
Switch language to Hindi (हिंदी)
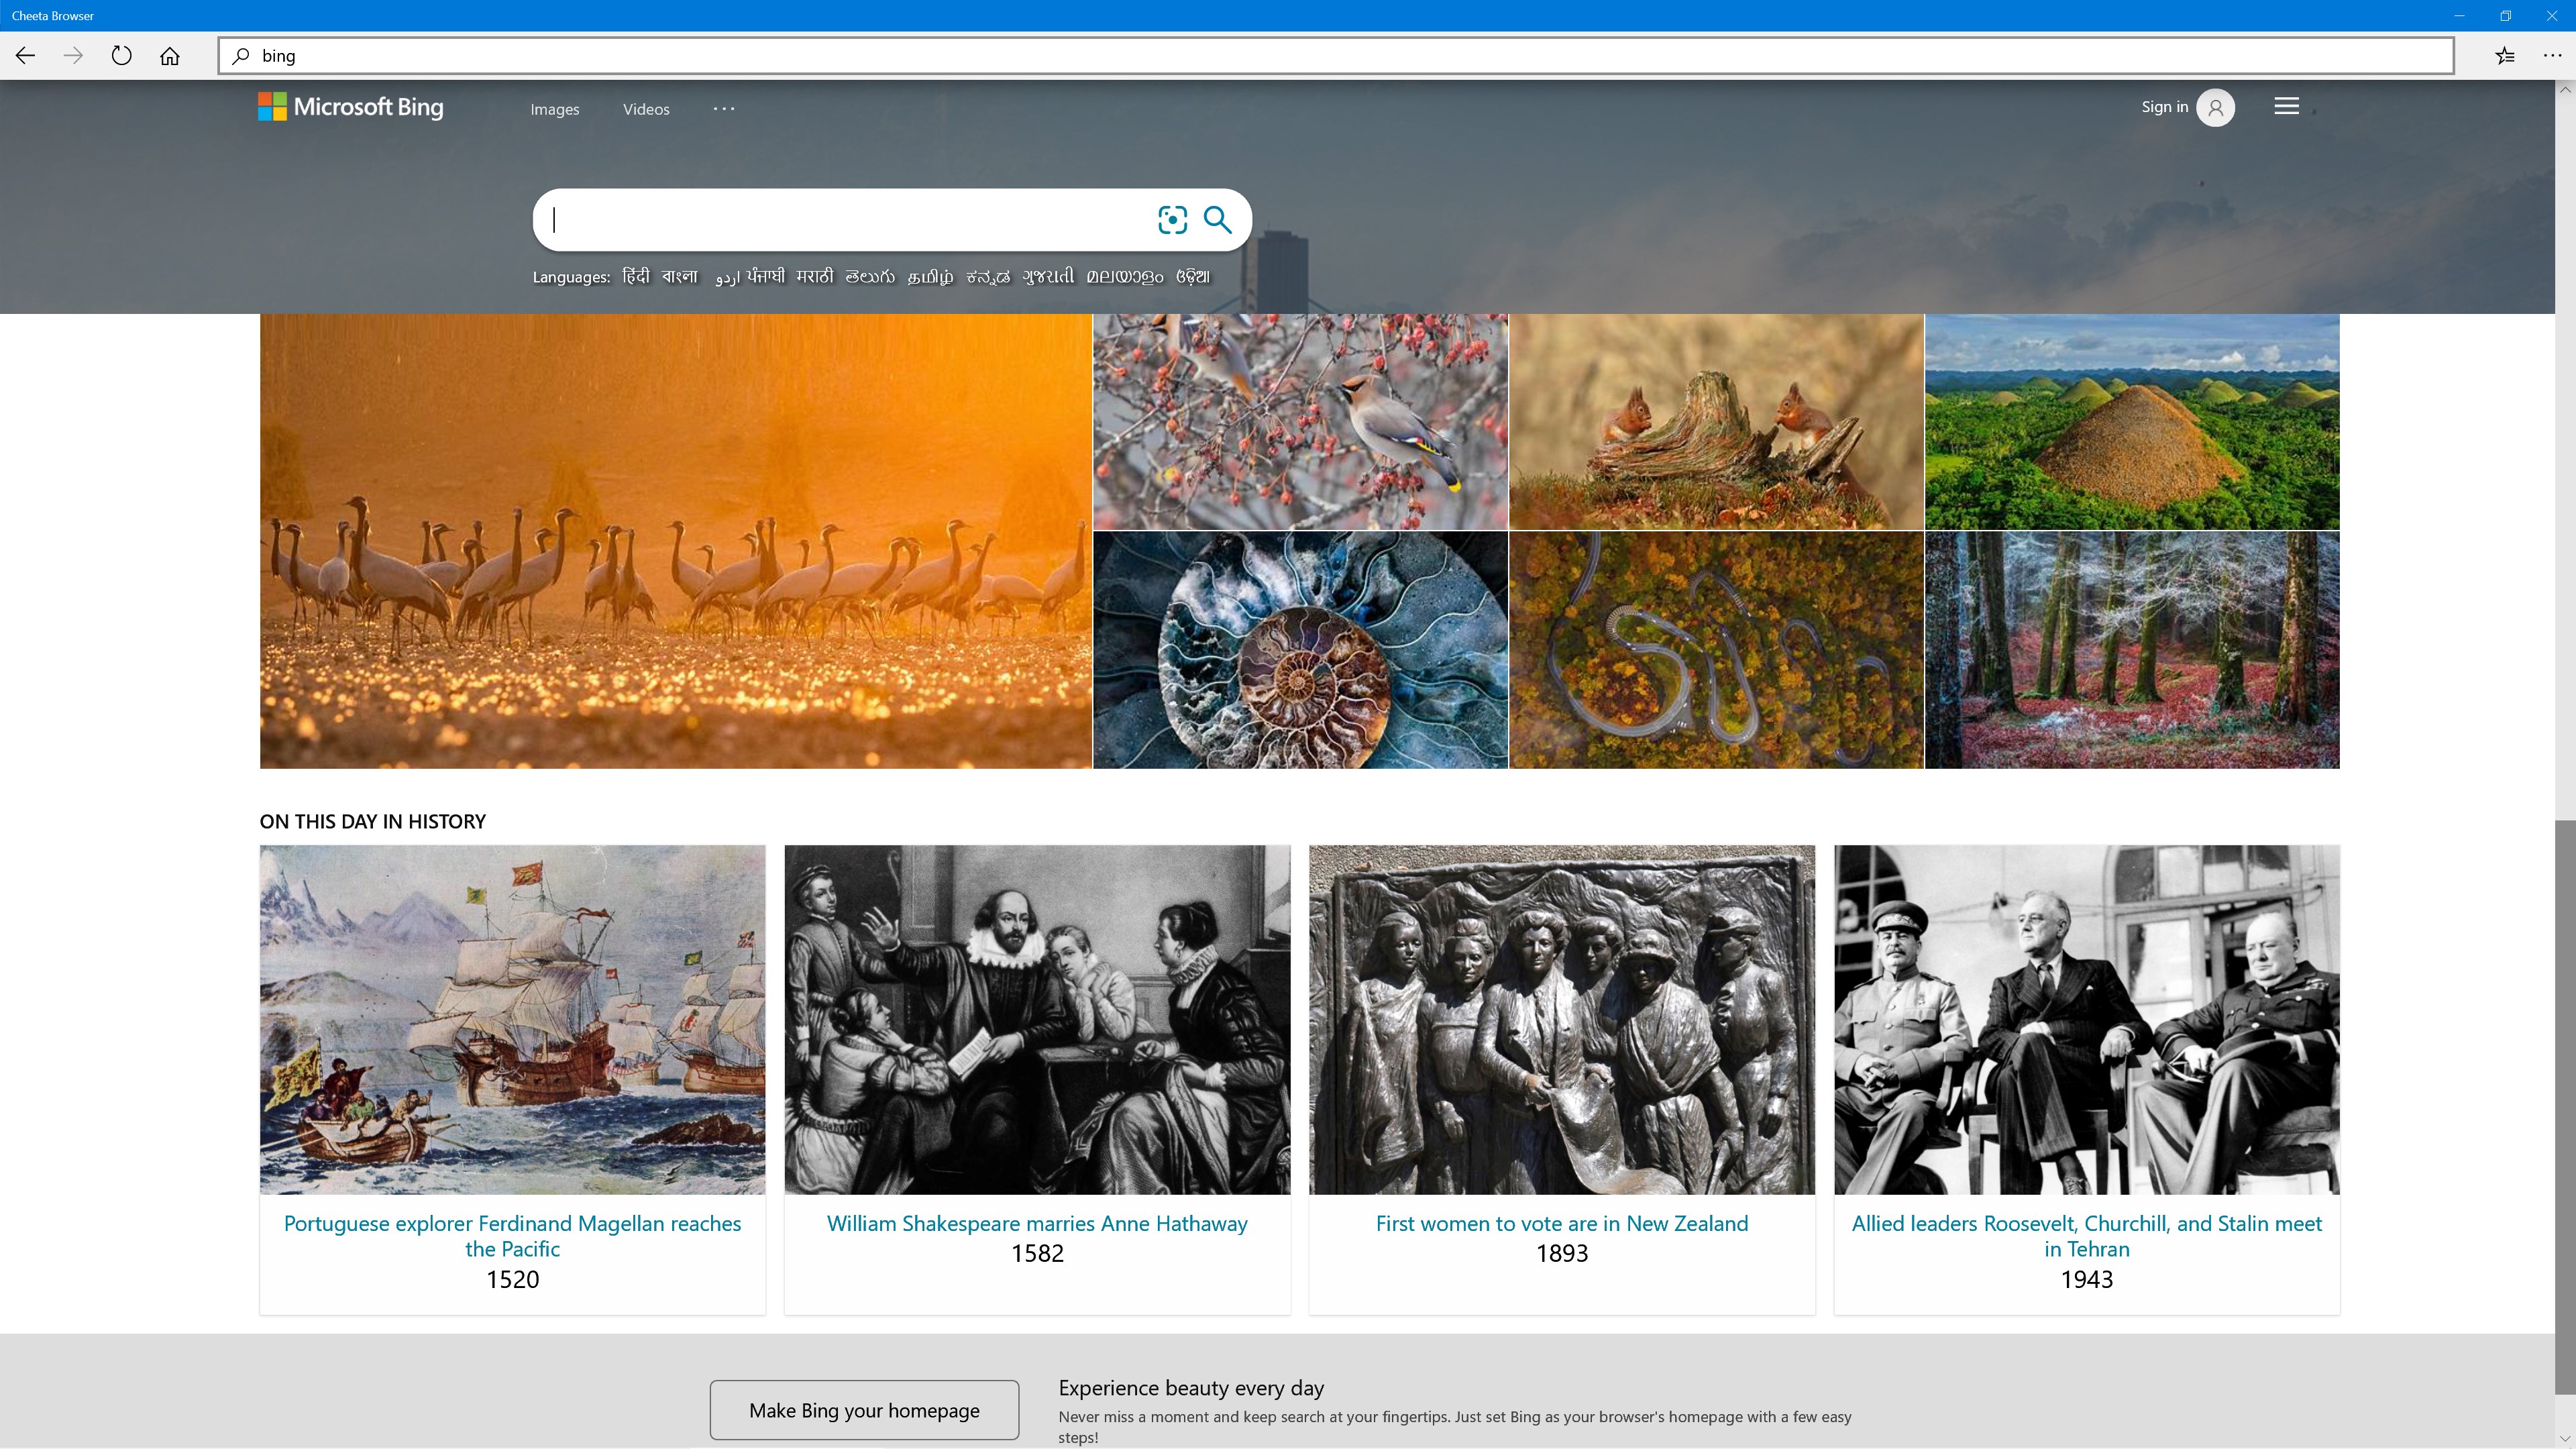(x=635, y=276)
